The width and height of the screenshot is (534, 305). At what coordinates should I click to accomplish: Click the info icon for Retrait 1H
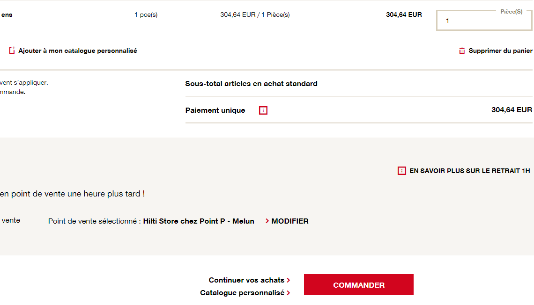[x=401, y=171]
